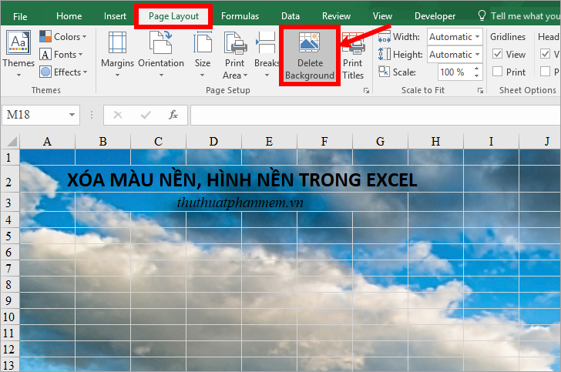
Task: Open the Themes button dropdown arrow
Action: [18, 75]
